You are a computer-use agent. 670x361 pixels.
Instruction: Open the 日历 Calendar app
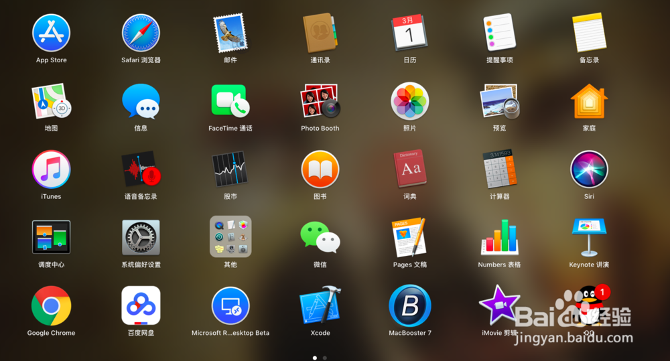[410, 33]
